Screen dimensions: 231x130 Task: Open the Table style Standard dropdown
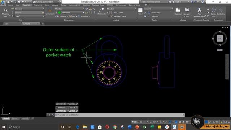click(158, 9)
